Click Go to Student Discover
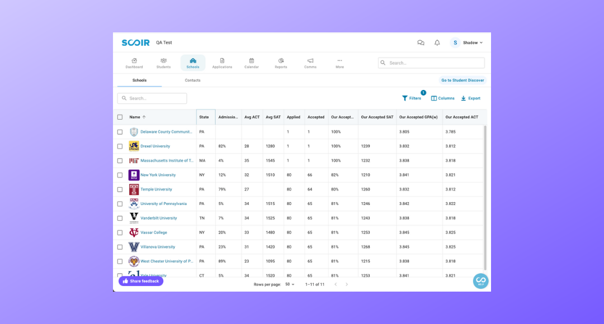 point(463,80)
